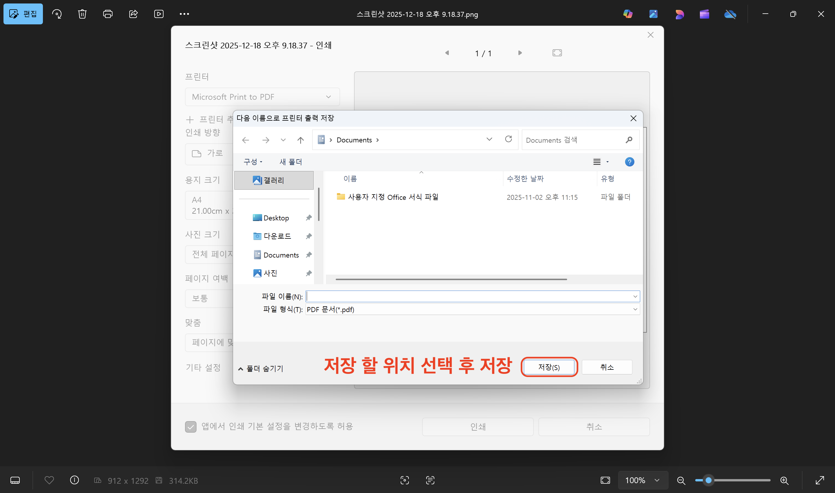The height and width of the screenshot is (493, 835).
Task: Click the trash delete icon
Action: point(82,14)
